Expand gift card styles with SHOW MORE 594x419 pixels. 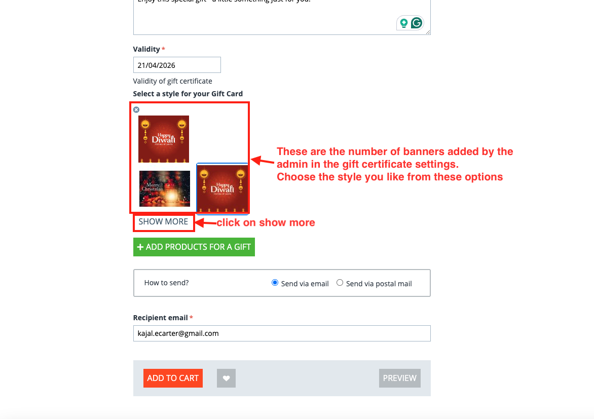tap(163, 221)
